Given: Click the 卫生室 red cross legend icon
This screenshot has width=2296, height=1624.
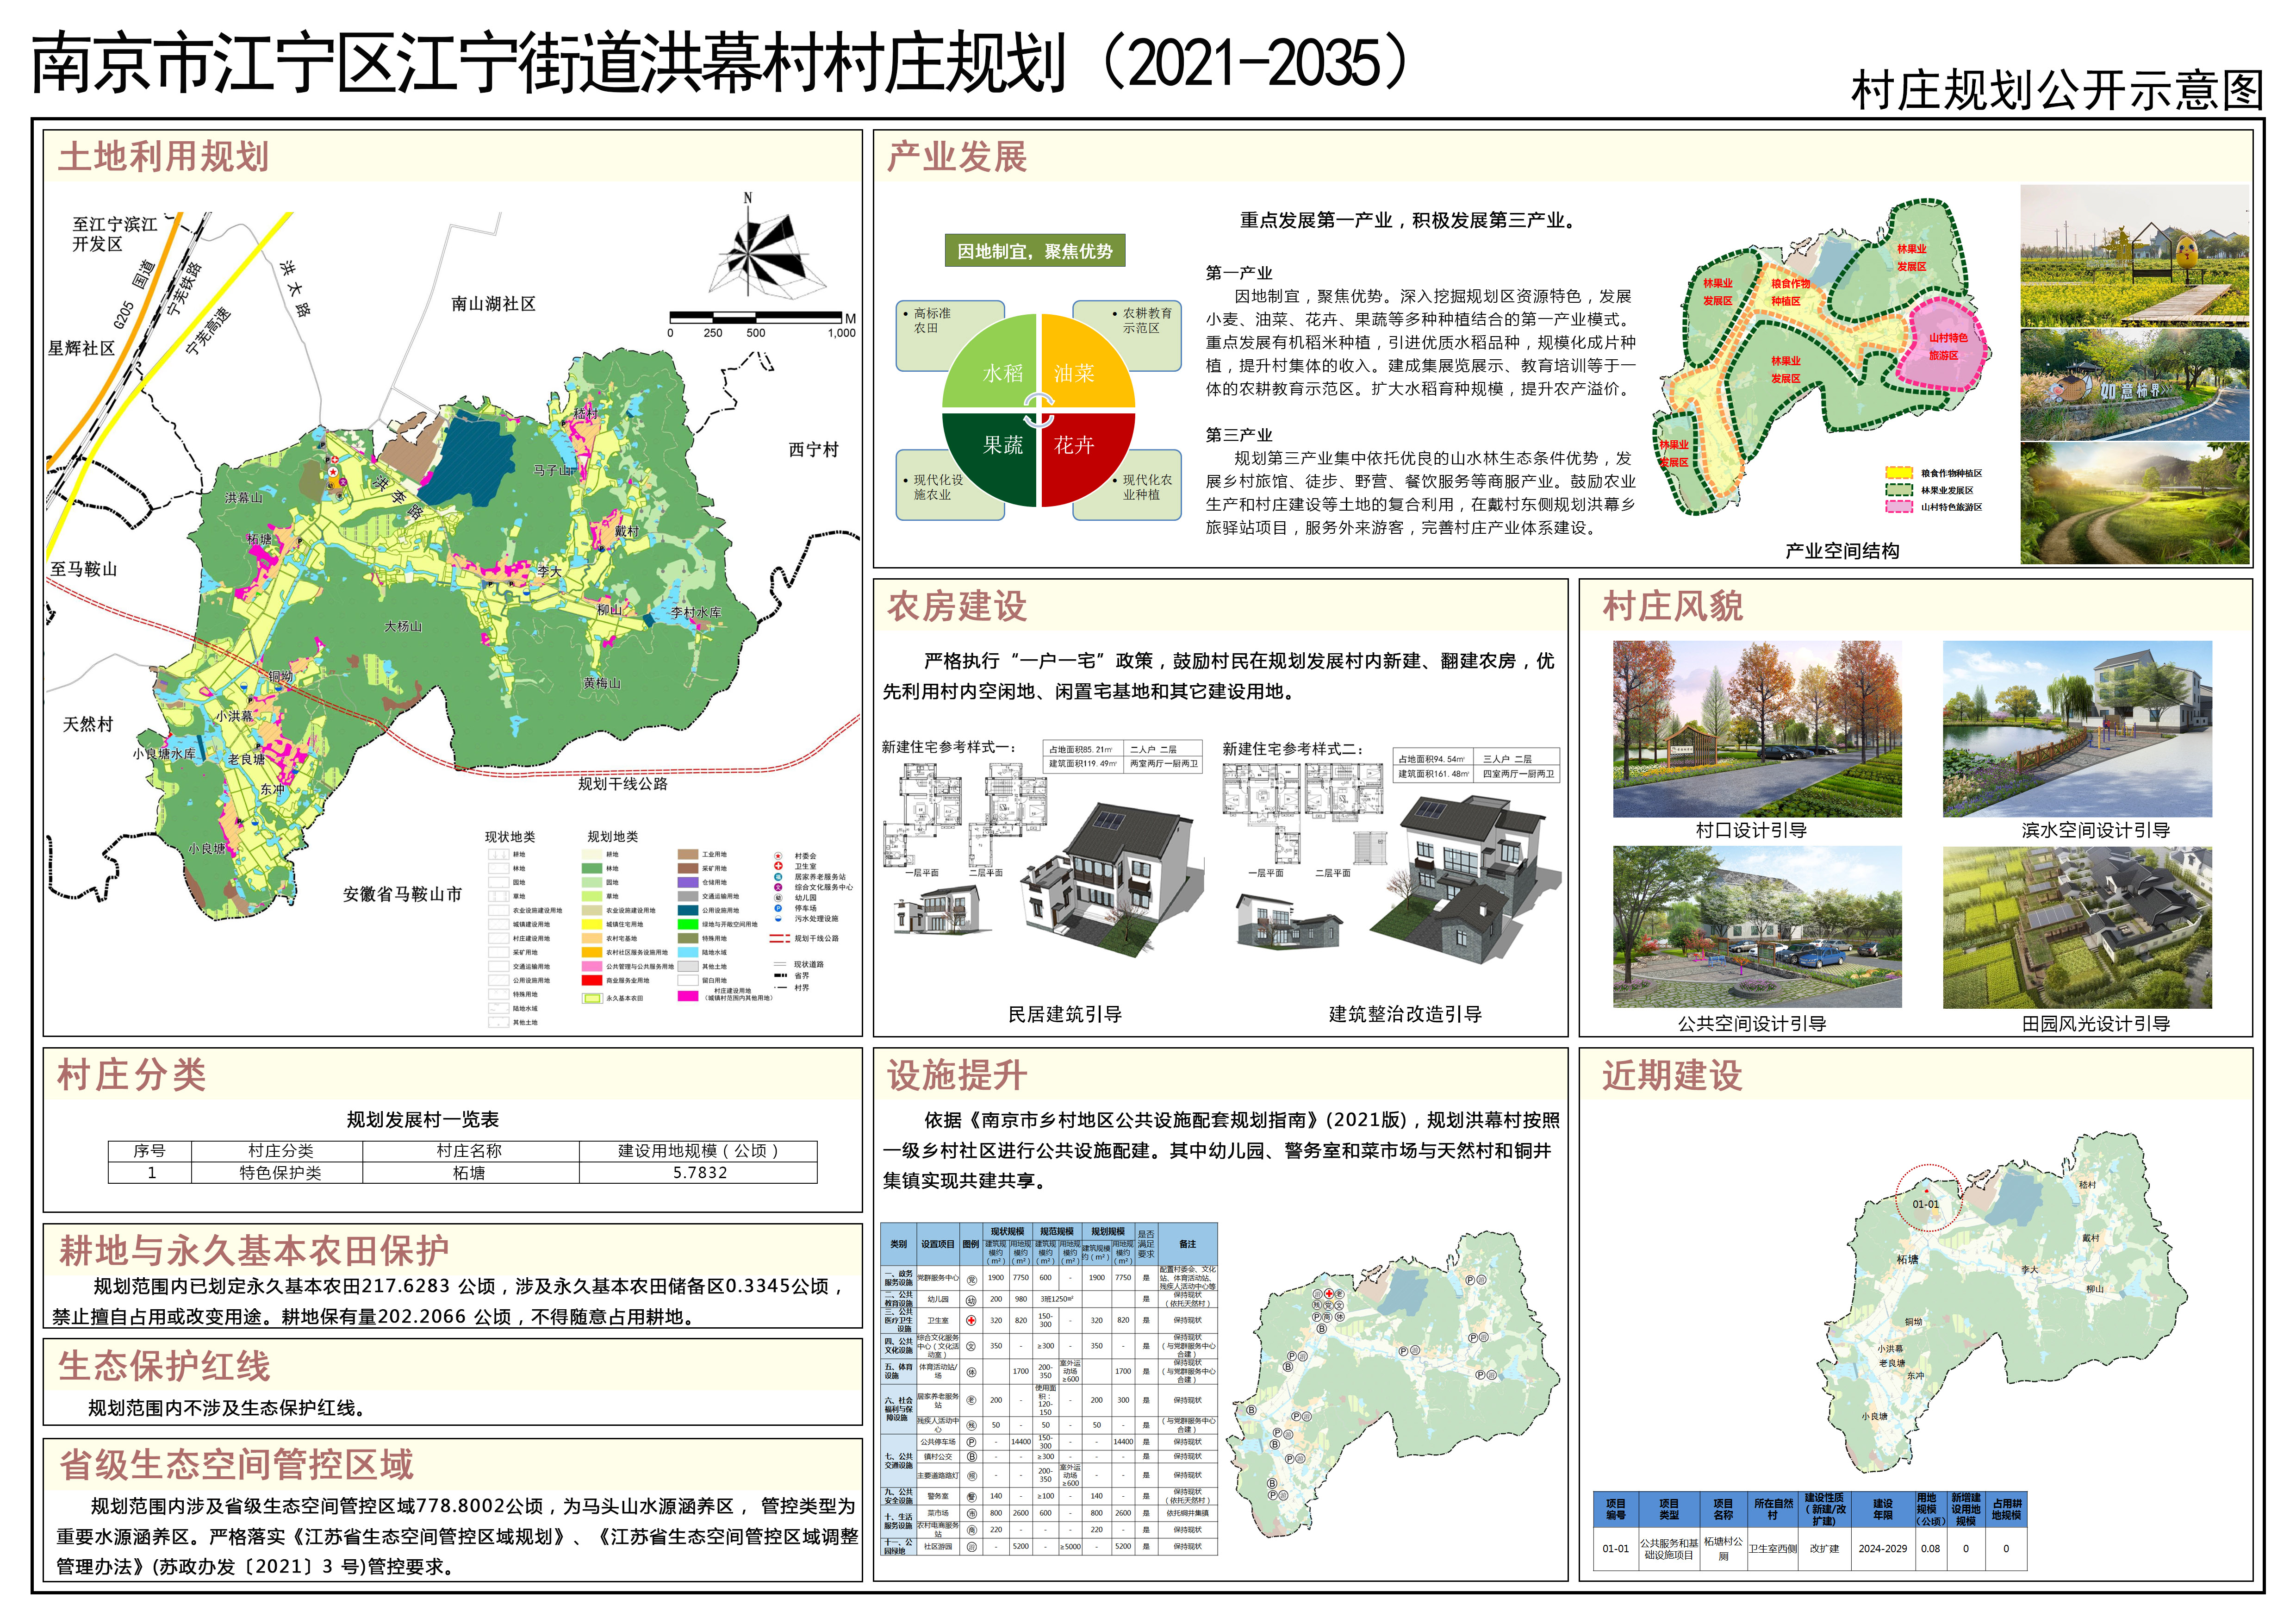Looking at the screenshot, I should pos(778,866).
